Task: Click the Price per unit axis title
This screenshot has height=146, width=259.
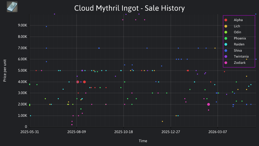Action: [x=5, y=71]
